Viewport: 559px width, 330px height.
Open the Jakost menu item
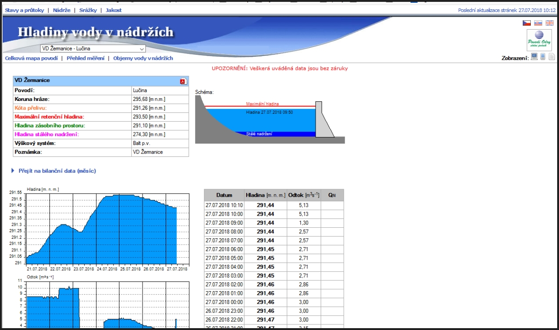[x=113, y=10]
